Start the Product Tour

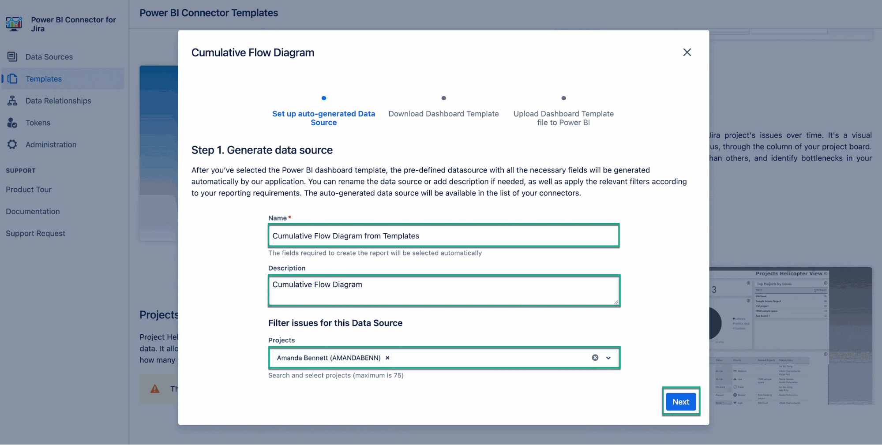(x=28, y=189)
